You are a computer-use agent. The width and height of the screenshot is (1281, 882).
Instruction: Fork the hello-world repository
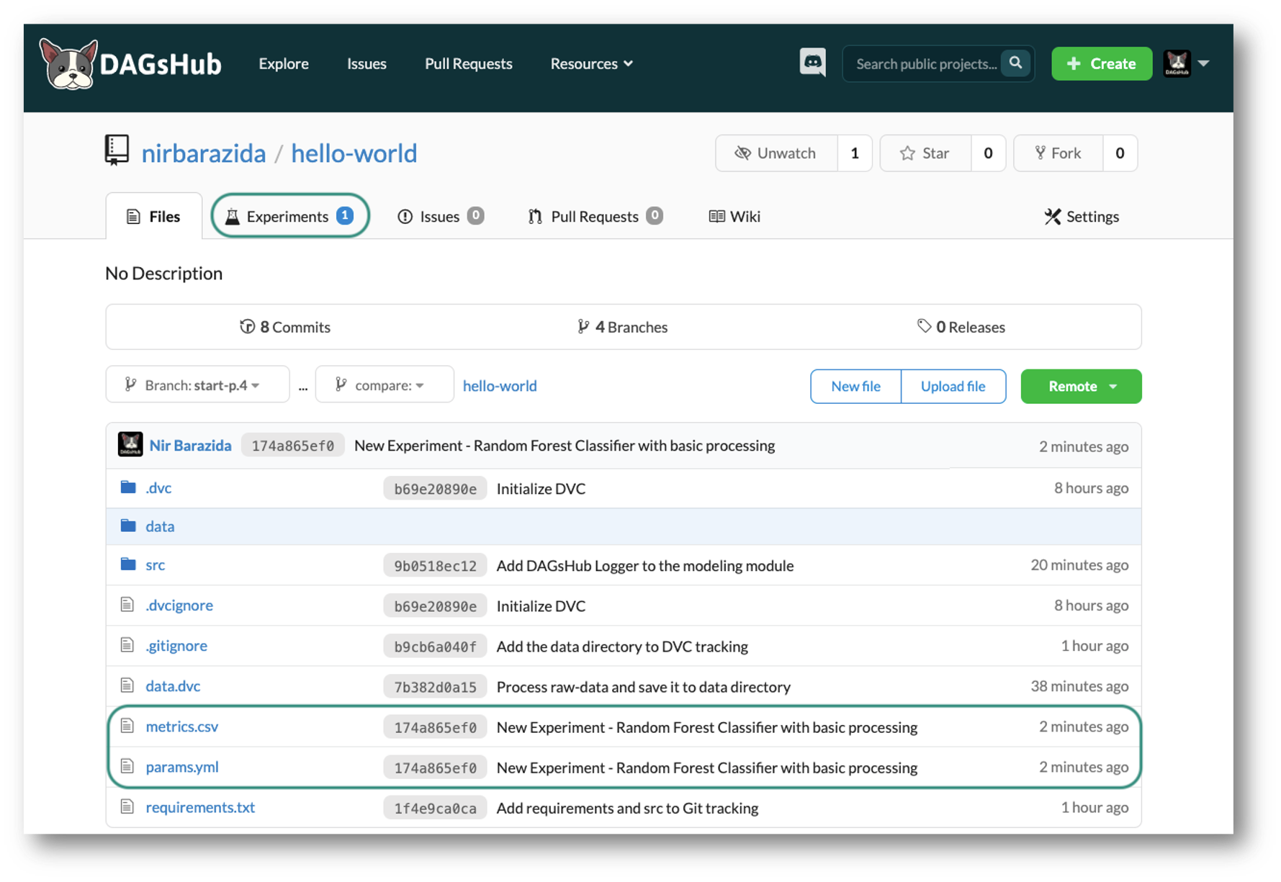coord(1058,153)
